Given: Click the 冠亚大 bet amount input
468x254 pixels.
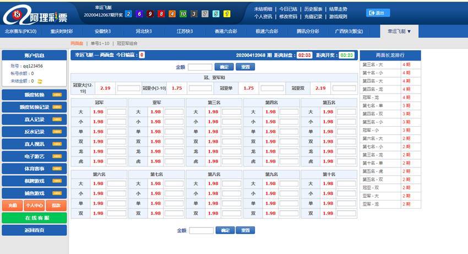Looking at the screenshot, I should click(x=128, y=88).
